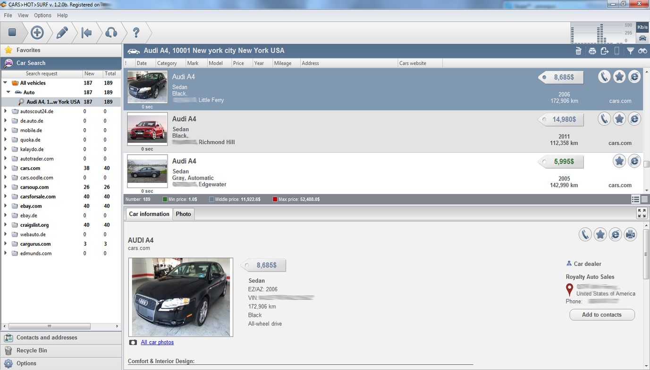Click the star on the 14,980$ listing
Image resolution: width=650 pixels, height=370 pixels.
click(x=619, y=119)
